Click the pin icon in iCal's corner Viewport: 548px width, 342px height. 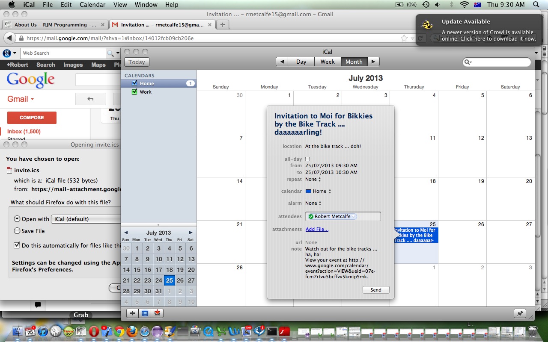point(520,313)
